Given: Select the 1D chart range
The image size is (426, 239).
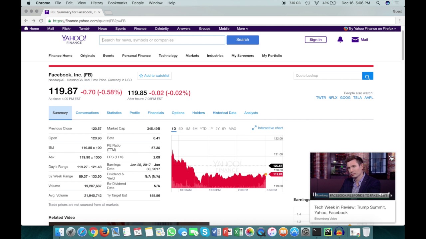Looking at the screenshot, I should 174,129.
